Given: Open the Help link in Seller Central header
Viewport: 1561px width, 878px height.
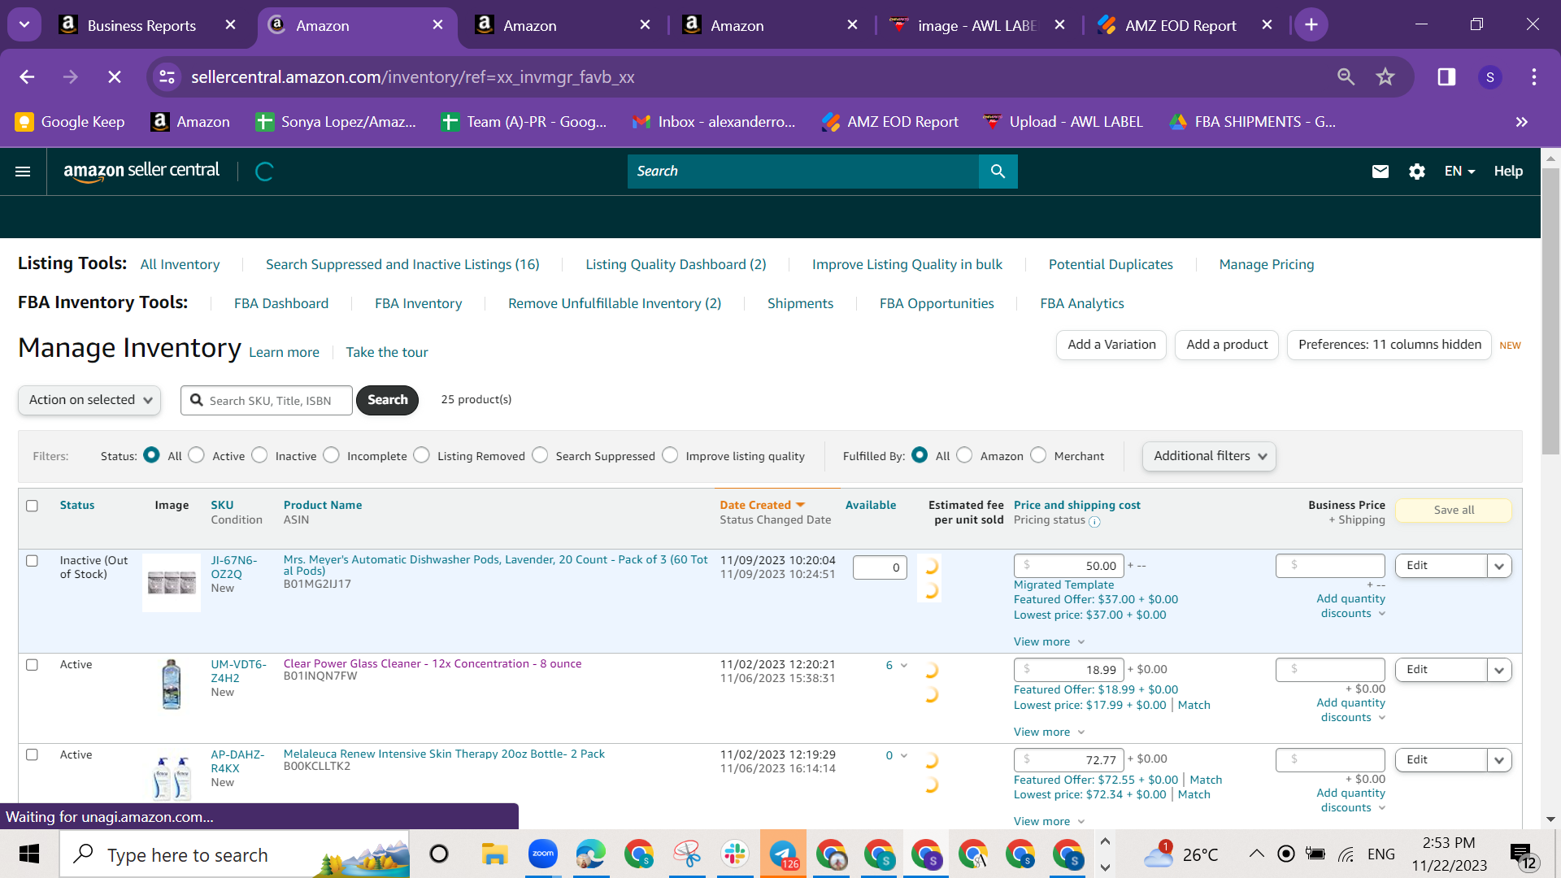Looking at the screenshot, I should coord(1508,172).
